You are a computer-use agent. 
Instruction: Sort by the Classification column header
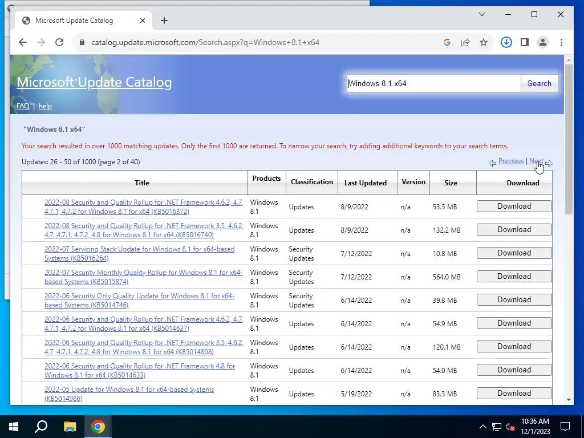[312, 182]
